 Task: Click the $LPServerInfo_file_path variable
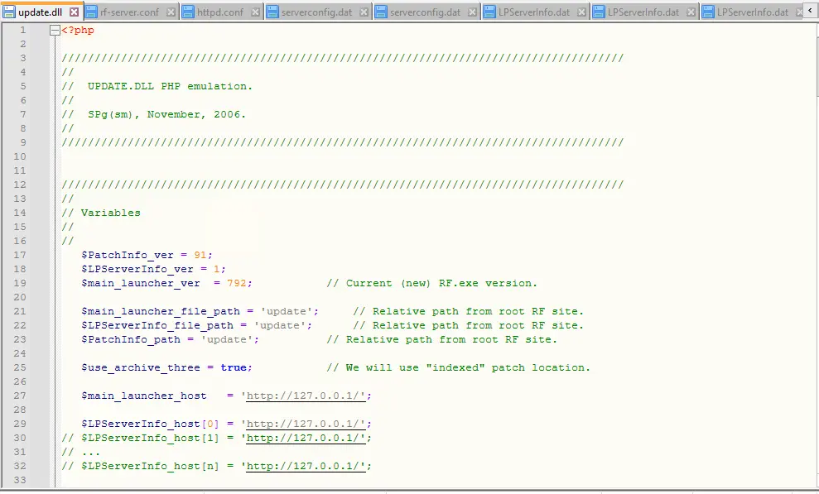(x=157, y=325)
